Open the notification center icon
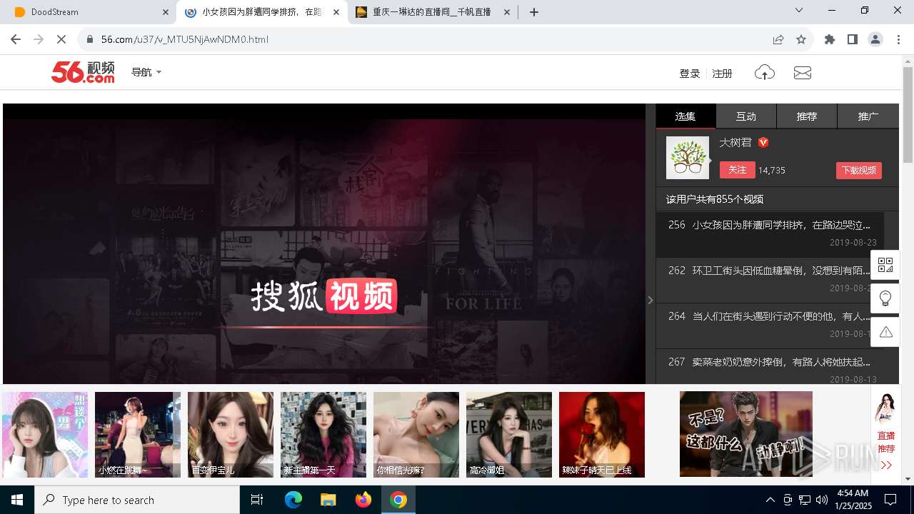The height and width of the screenshot is (514, 914). pyautogui.click(x=890, y=500)
